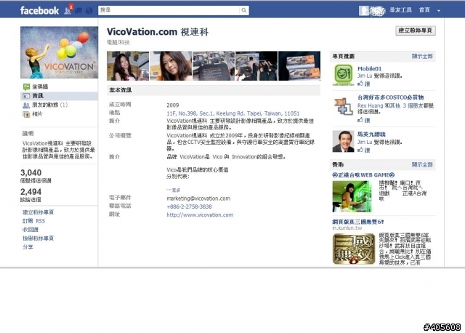
Task: Open the notifications globe icon
Action: tap(89, 11)
